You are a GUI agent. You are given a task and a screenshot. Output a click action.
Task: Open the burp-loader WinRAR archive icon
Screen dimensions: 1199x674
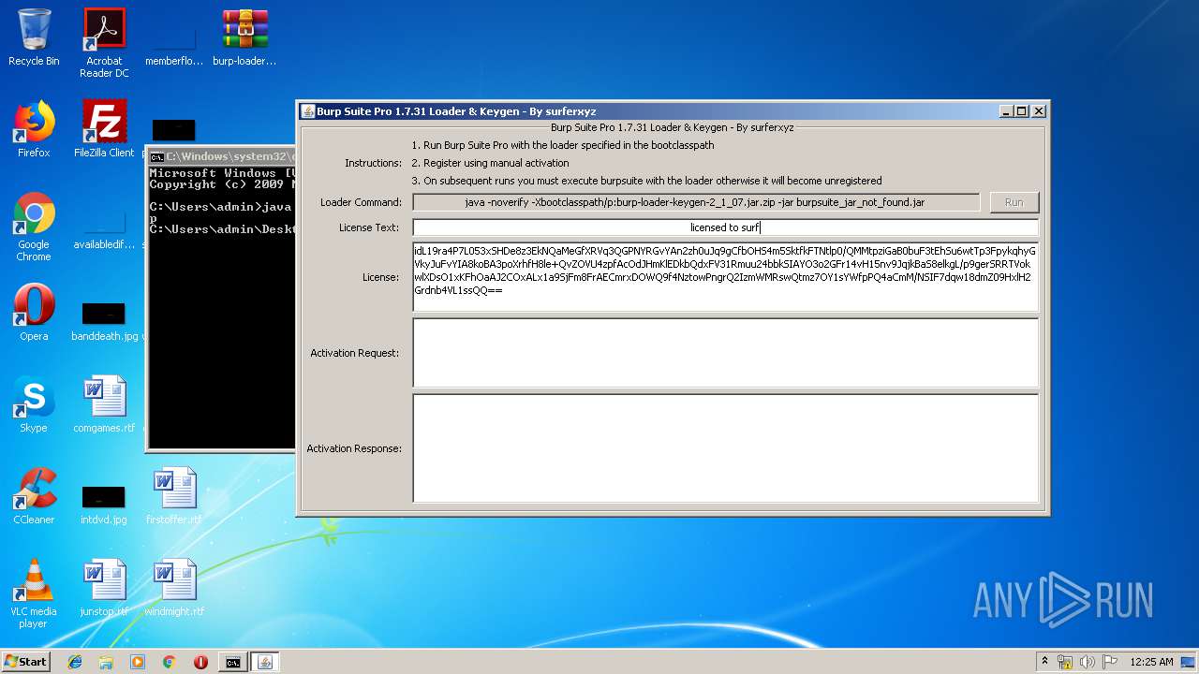(x=244, y=37)
